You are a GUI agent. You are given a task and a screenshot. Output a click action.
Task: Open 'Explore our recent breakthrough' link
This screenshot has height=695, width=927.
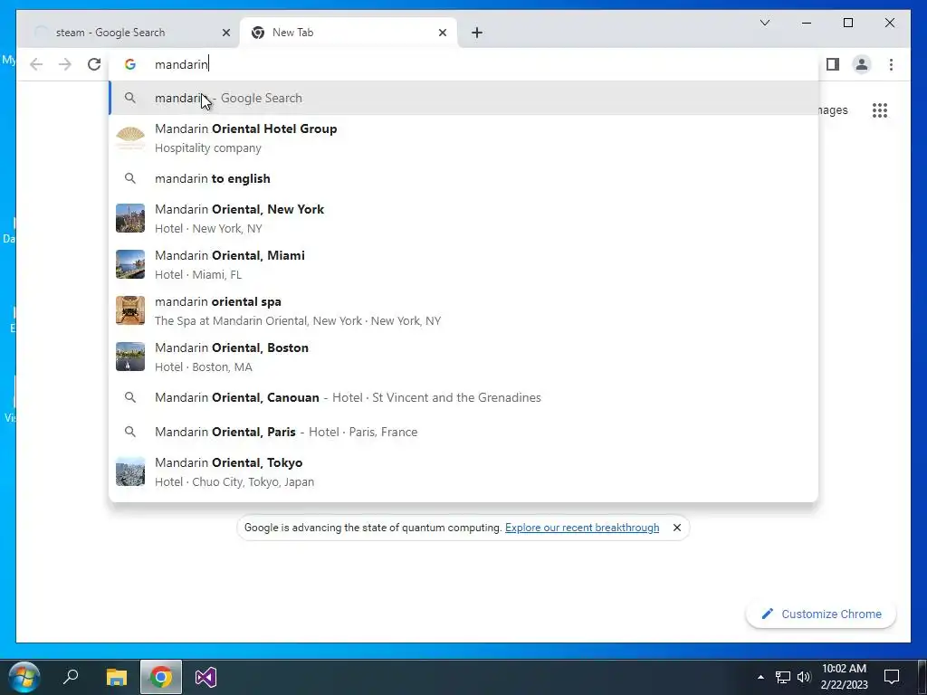coord(582,528)
